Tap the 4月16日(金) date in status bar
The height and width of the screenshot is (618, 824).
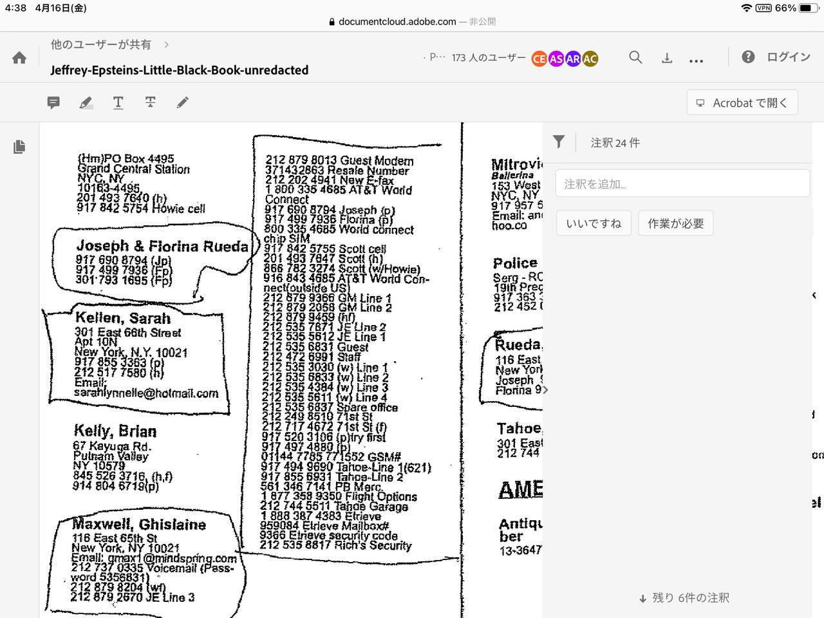pyautogui.click(x=61, y=8)
